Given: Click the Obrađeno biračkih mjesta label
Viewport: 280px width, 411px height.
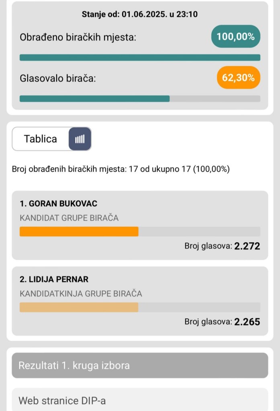Looking at the screenshot, I should click(x=78, y=37).
